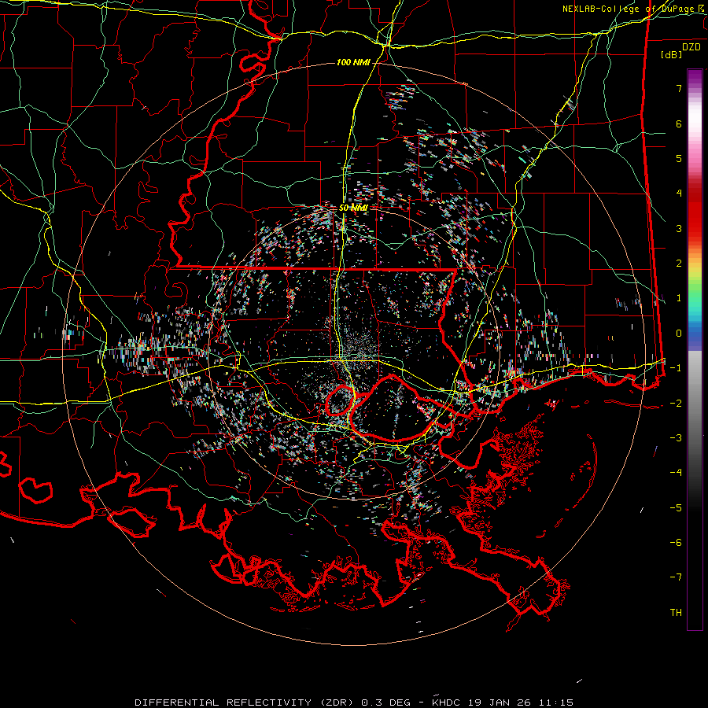708x708 pixels.
Task: Click the DZD legend title
Action: click(691, 47)
